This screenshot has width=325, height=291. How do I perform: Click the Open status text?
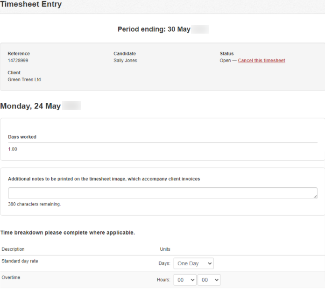click(x=225, y=61)
